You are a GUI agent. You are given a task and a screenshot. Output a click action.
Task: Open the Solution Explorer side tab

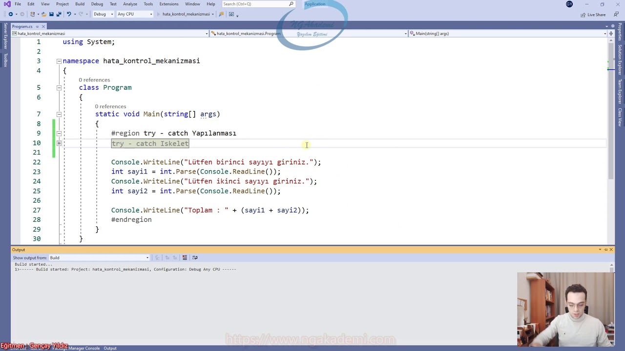tap(620, 59)
